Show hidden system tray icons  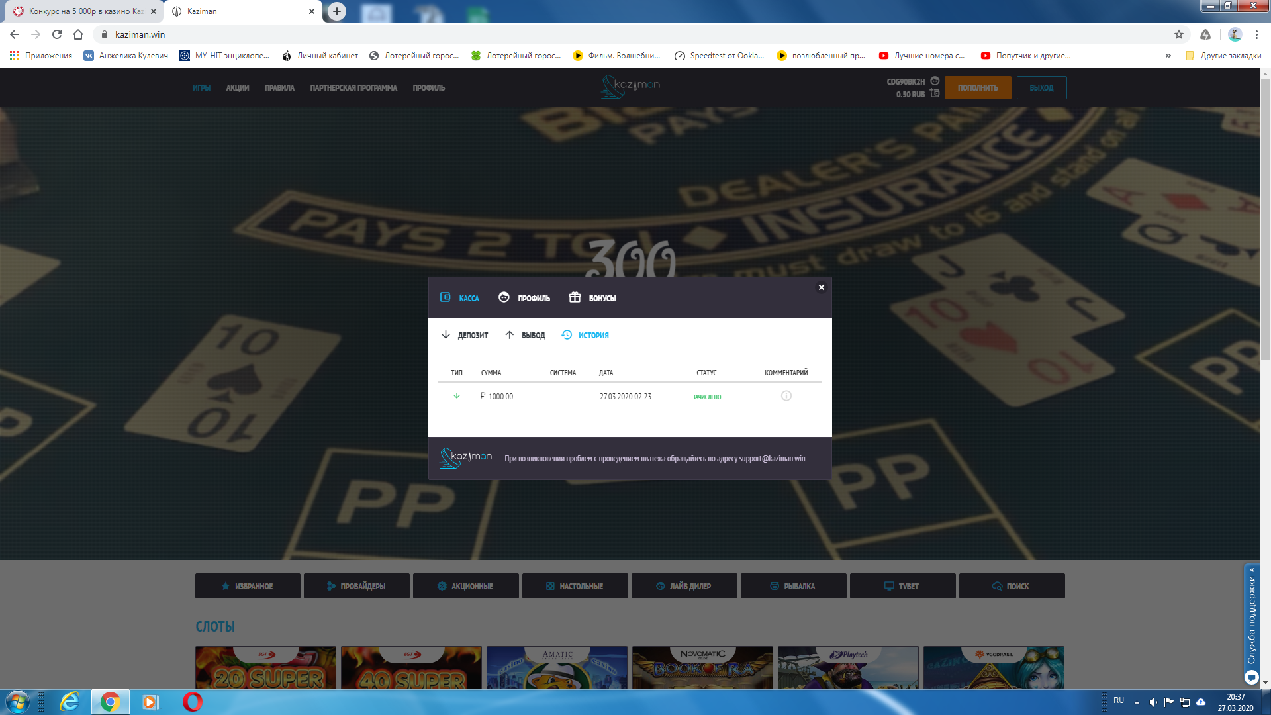coord(1137,702)
